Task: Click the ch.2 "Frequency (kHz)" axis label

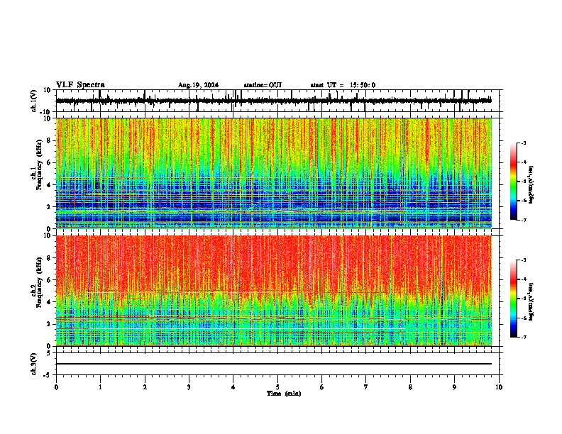Action: pos(40,282)
